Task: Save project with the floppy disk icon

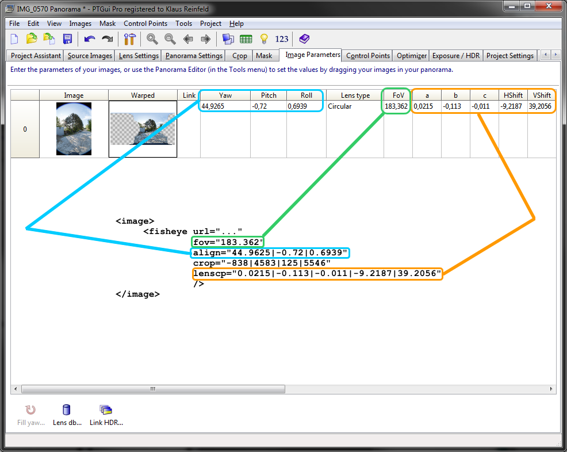Action: pos(68,39)
